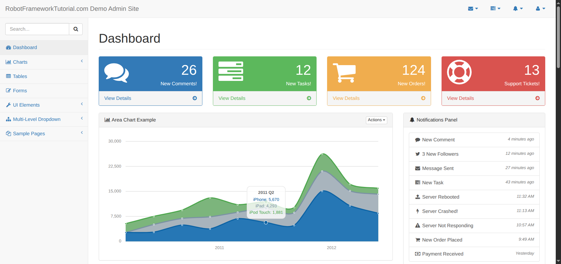This screenshot has height=264, width=561.
Task: Click the 2011 Q2 data point on chart
Action: [266, 223]
